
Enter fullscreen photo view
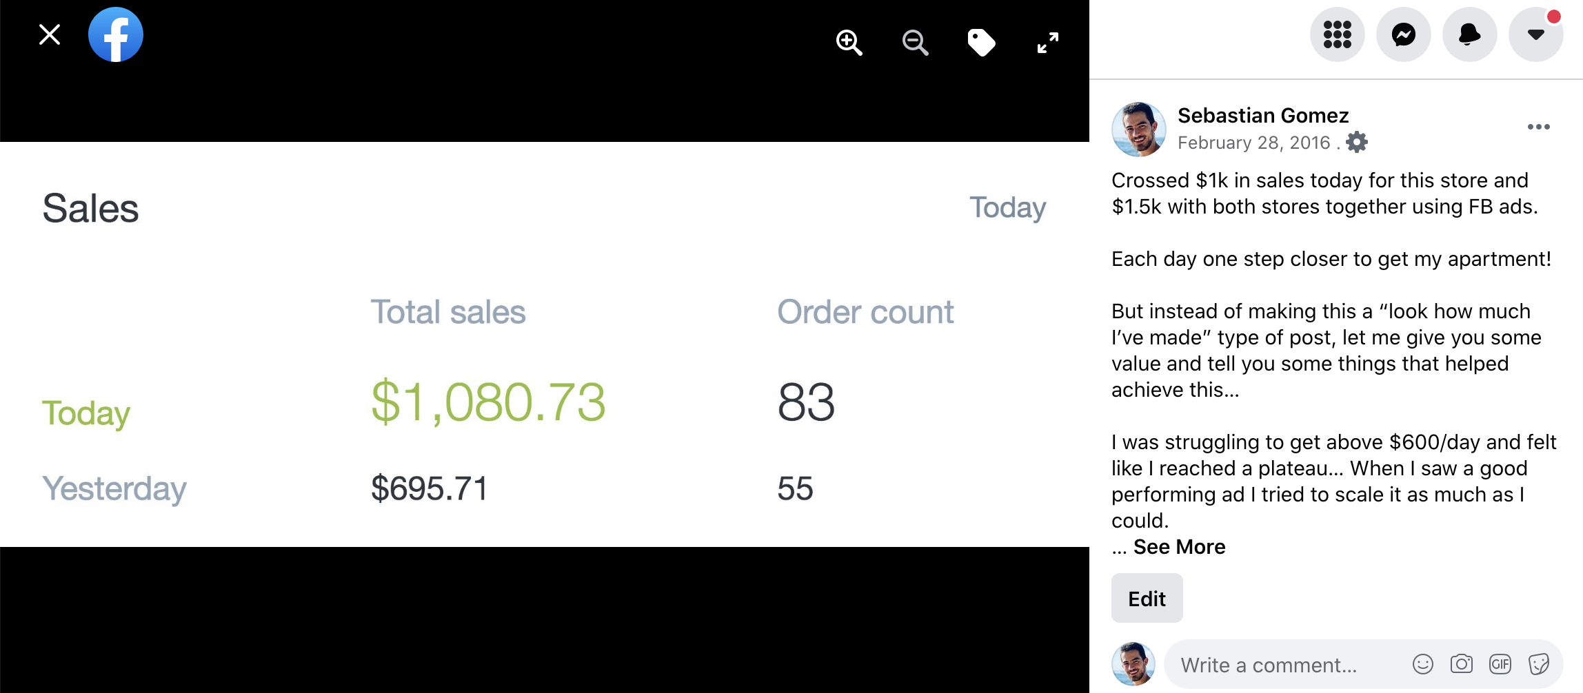click(1047, 43)
